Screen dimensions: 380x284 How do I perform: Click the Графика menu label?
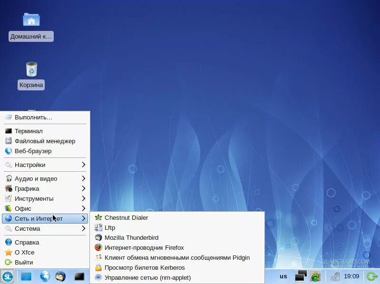click(x=27, y=188)
